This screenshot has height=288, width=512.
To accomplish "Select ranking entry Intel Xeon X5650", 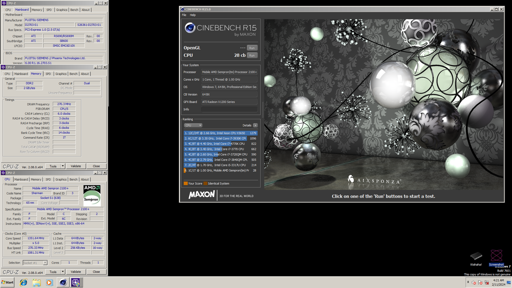I will click(221, 133).
